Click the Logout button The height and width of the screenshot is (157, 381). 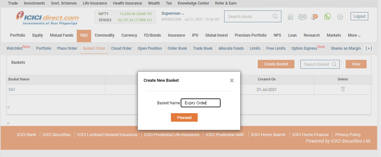[x=359, y=16]
